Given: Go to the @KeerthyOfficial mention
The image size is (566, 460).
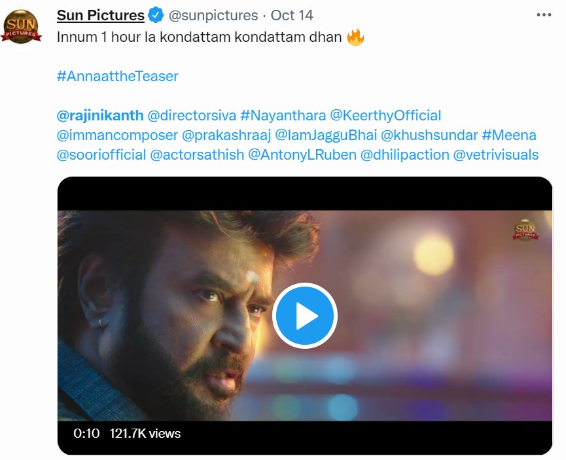Looking at the screenshot, I should tap(385, 116).
